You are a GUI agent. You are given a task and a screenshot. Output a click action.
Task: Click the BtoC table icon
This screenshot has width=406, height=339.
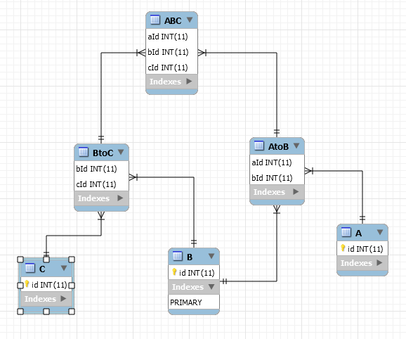pos(84,152)
